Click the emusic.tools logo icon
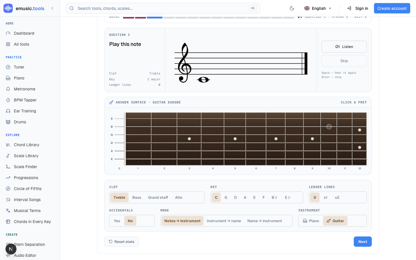The width and height of the screenshot is (416, 260). coord(8,8)
